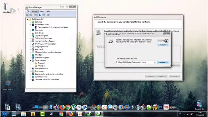Select the first Android device under Other devices
Screen dimensions: 208x117
[x=41, y=63]
